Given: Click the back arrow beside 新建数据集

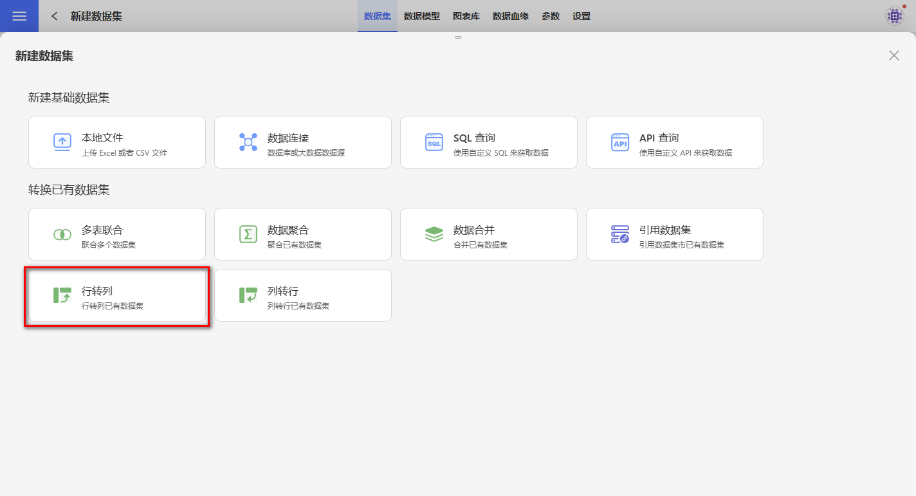Looking at the screenshot, I should click(x=55, y=16).
